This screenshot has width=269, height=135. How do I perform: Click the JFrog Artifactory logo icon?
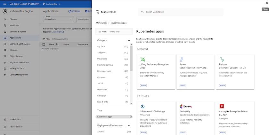tap(143, 59)
